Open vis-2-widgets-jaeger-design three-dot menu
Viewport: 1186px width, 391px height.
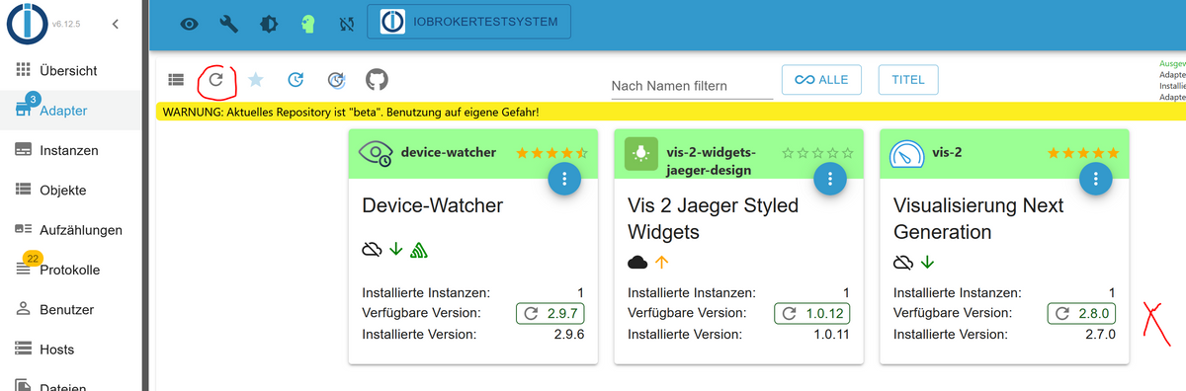click(830, 179)
